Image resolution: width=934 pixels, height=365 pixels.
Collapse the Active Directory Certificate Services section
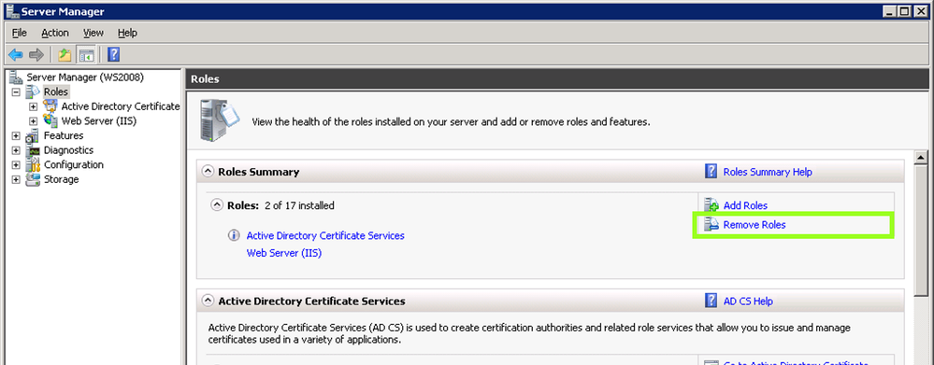point(208,301)
